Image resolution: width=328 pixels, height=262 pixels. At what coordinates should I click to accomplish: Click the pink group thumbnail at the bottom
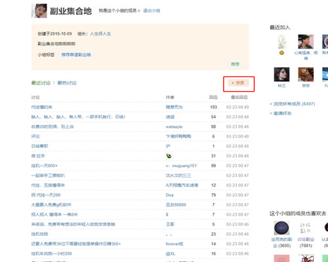click(281, 258)
